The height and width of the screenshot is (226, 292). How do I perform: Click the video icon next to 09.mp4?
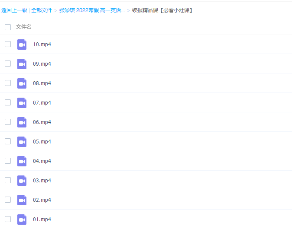(22, 64)
